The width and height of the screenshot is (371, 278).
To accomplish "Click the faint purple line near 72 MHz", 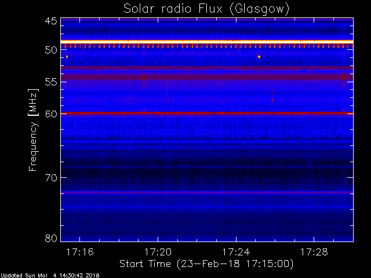I will 207,192.
